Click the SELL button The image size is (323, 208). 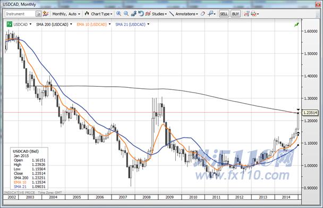[x=224, y=14]
